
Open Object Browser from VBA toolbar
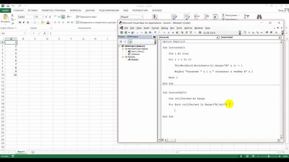tap(191, 32)
